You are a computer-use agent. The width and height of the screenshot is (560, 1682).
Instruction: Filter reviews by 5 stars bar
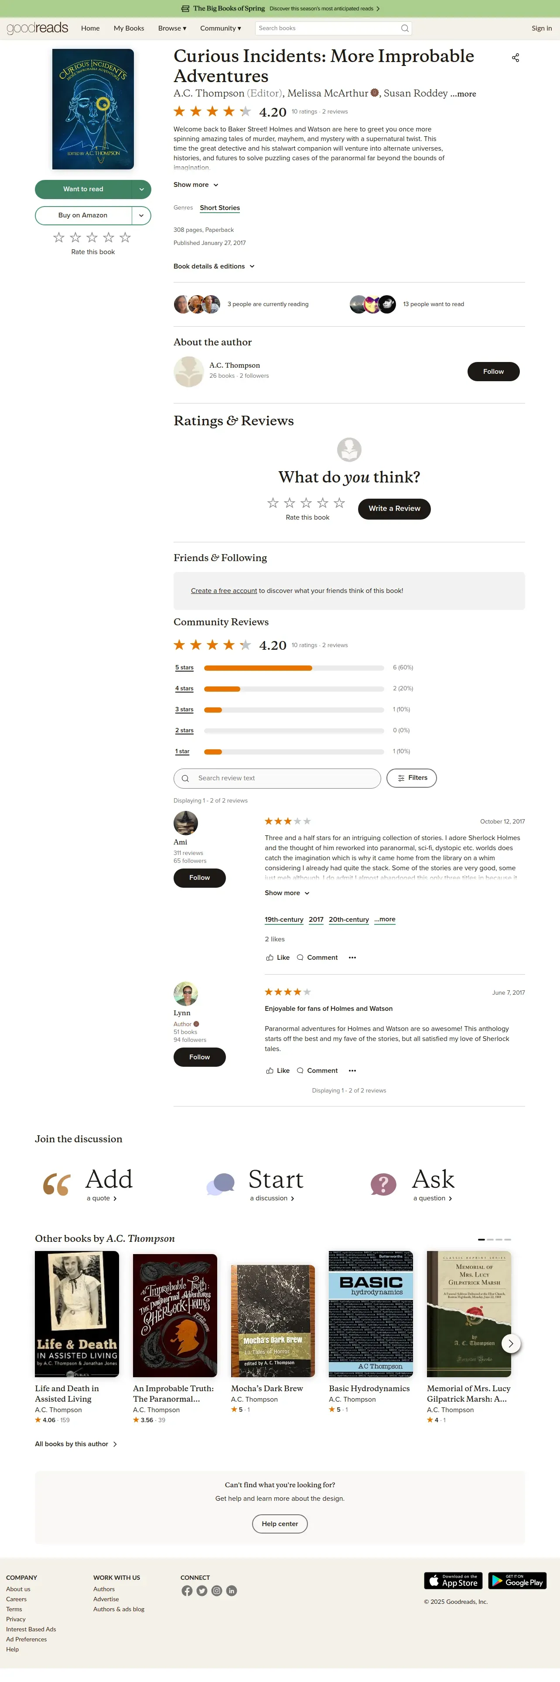tap(294, 667)
